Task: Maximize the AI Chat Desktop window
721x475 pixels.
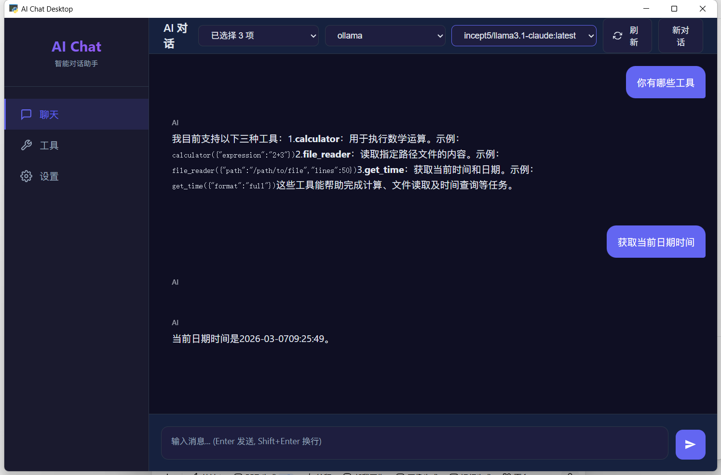Action: coord(674,9)
